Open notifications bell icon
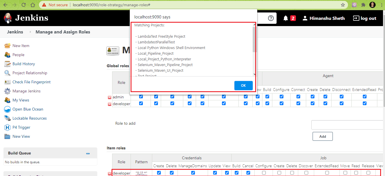The image size is (385, 176). coord(286,18)
